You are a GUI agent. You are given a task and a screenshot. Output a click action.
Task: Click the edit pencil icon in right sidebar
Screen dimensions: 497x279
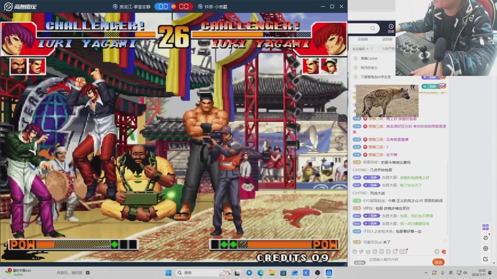tap(486, 259)
